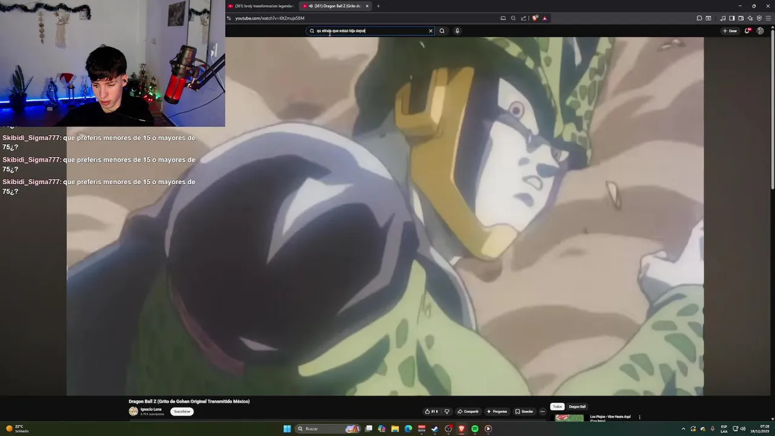
Task: Open the volume and network quick settings
Action: coord(739,429)
